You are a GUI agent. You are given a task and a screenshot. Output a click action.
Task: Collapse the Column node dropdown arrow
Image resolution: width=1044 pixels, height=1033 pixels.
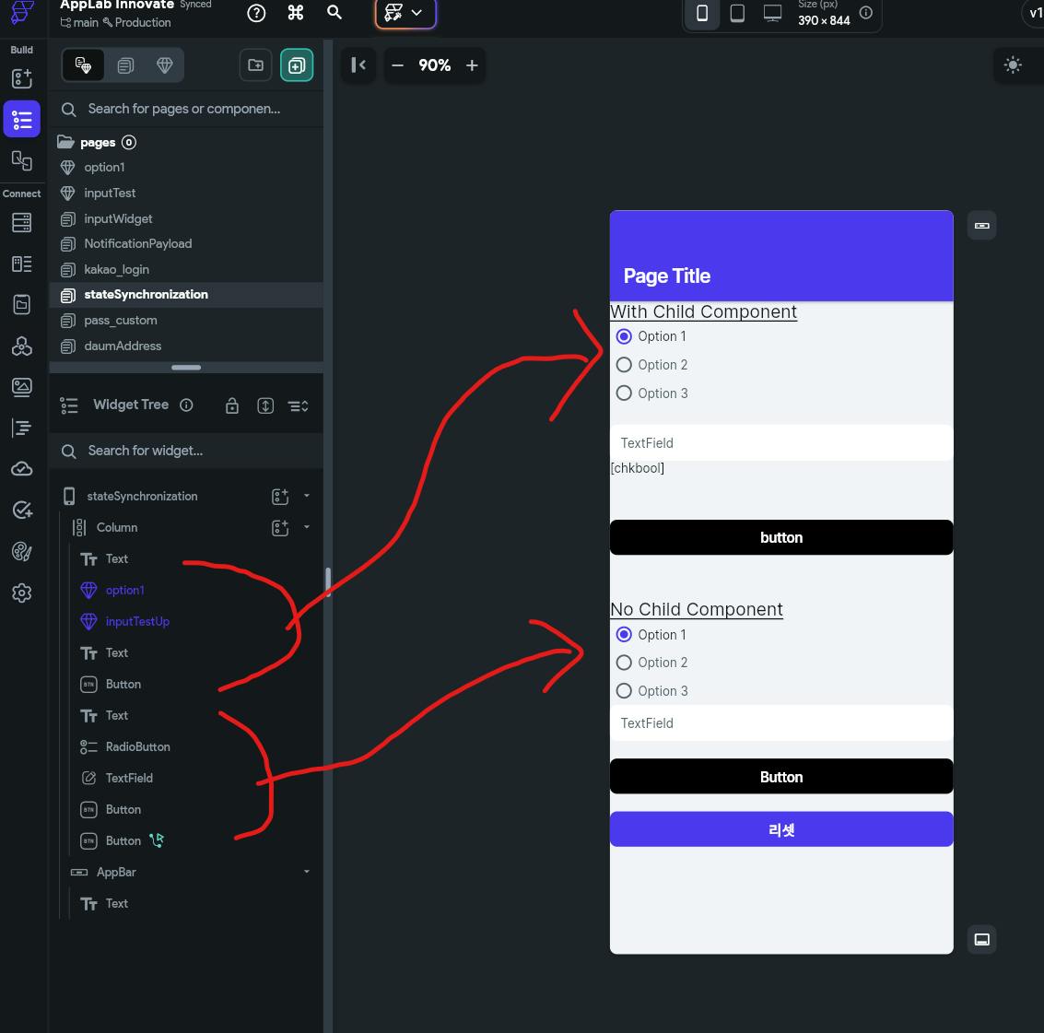(306, 527)
